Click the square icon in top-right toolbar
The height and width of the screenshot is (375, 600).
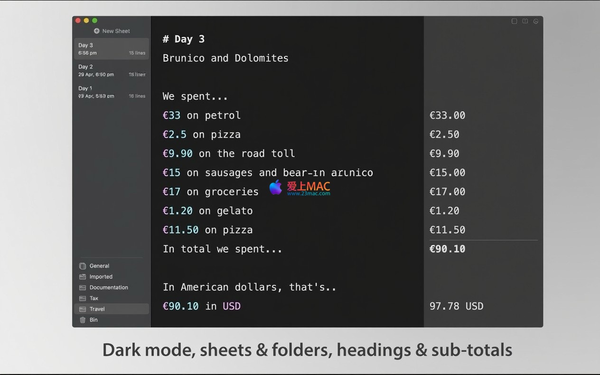click(514, 21)
